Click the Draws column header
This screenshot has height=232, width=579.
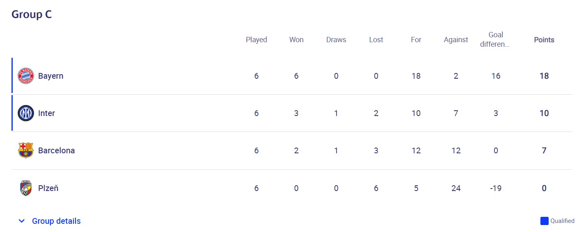[336, 40]
